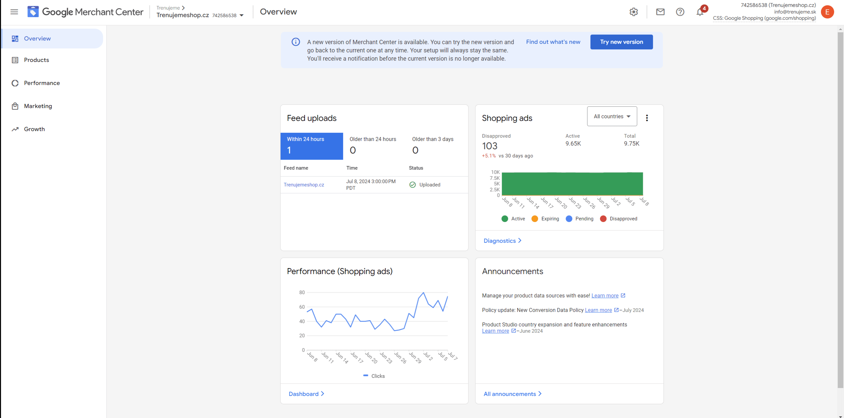The image size is (844, 418).
Task: Toggle the Expiring legend item
Action: [x=545, y=219]
